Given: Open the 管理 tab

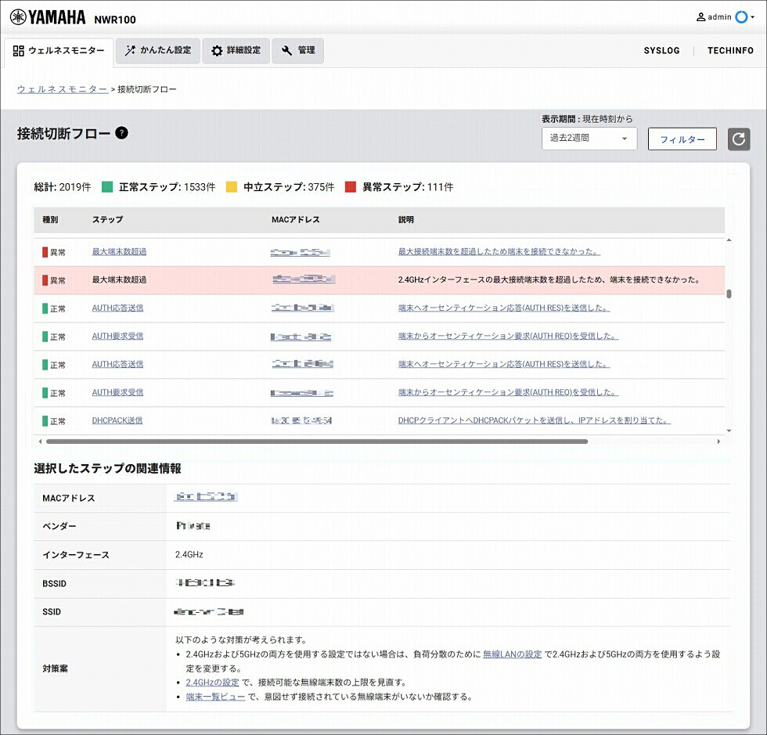Looking at the screenshot, I should click(x=297, y=51).
